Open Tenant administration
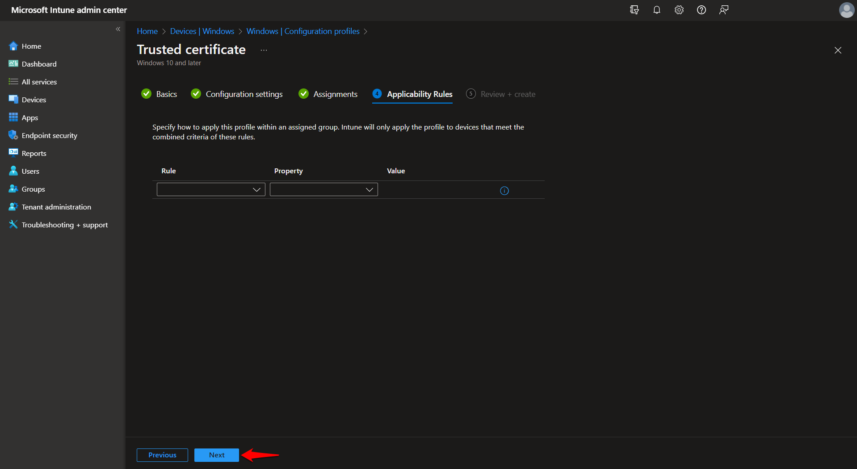The width and height of the screenshot is (857, 469). point(55,207)
